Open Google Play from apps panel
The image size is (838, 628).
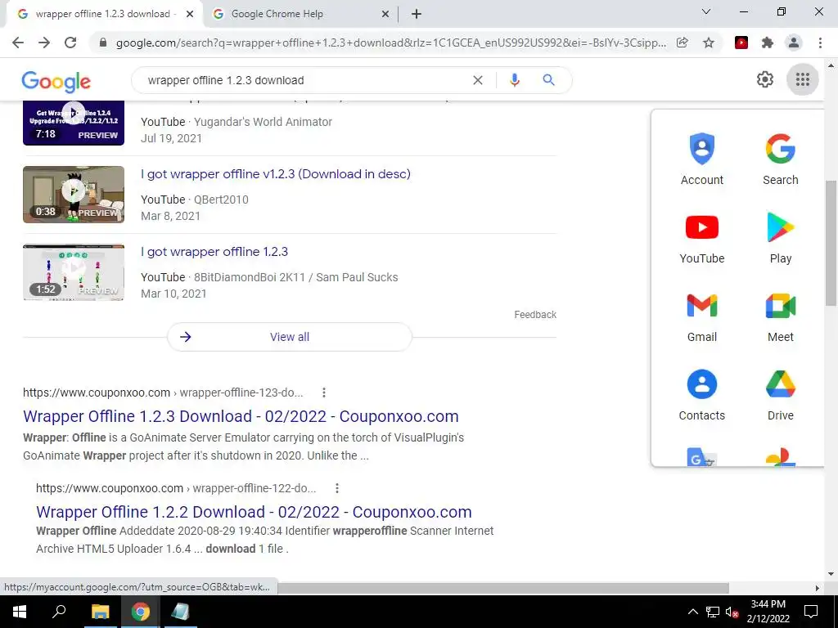(x=780, y=238)
